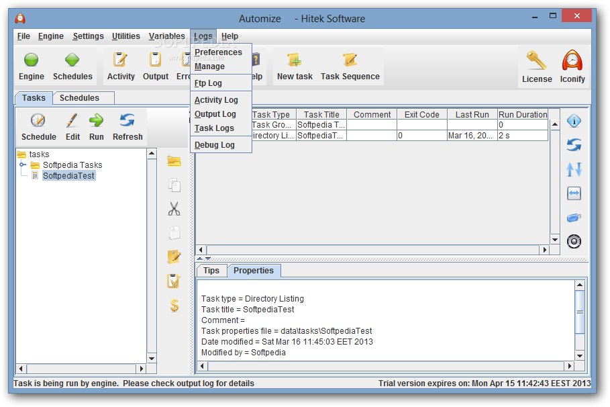Click the blue USB drive icon
Viewport: 610px width, 407px height.
click(x=574, y=218)
